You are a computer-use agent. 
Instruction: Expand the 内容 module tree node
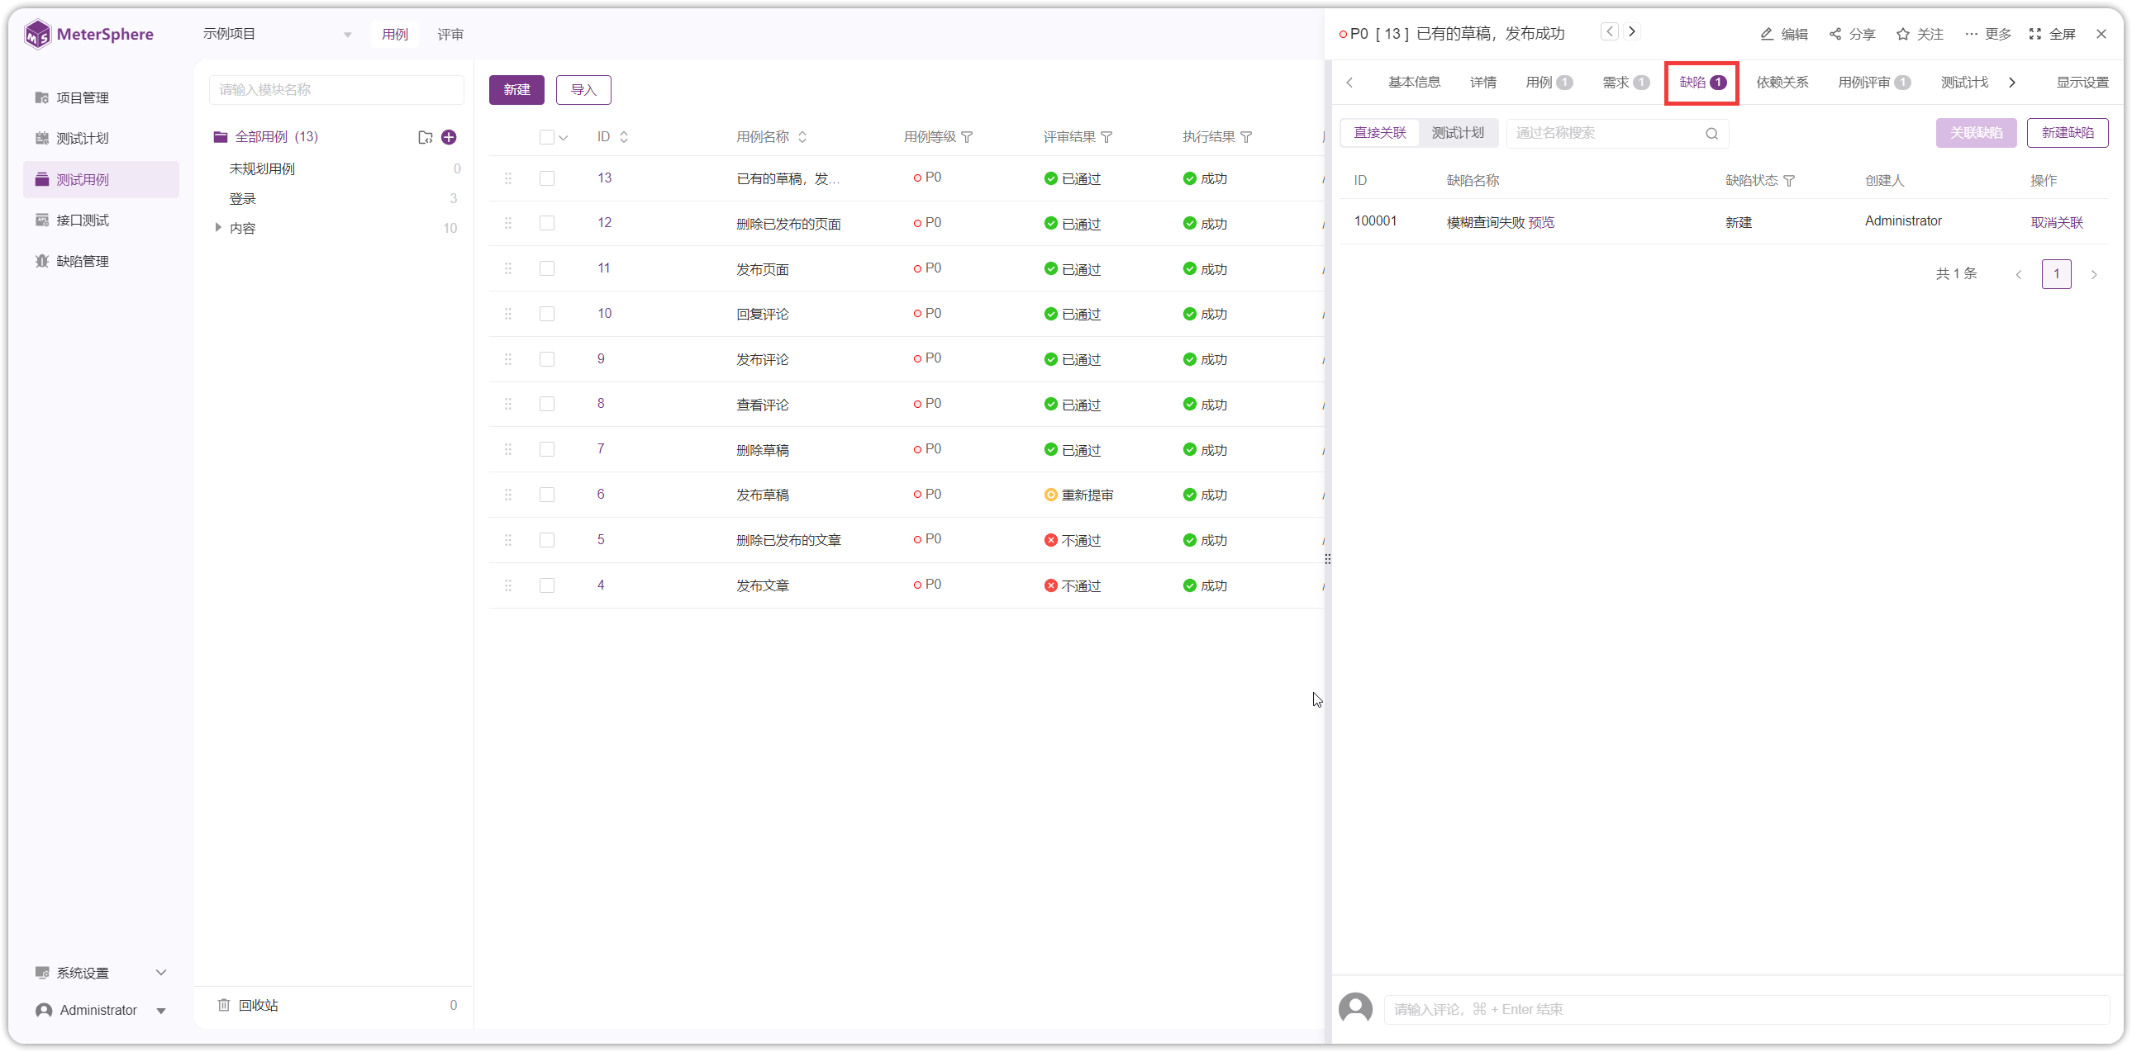(x=217, y=227)
